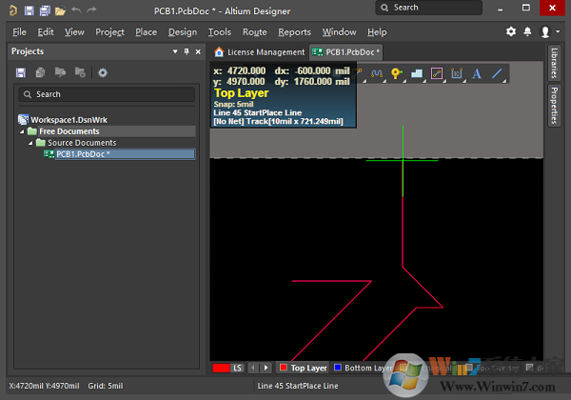
Task: Click the Redo arrow icon
Action: 91,10
